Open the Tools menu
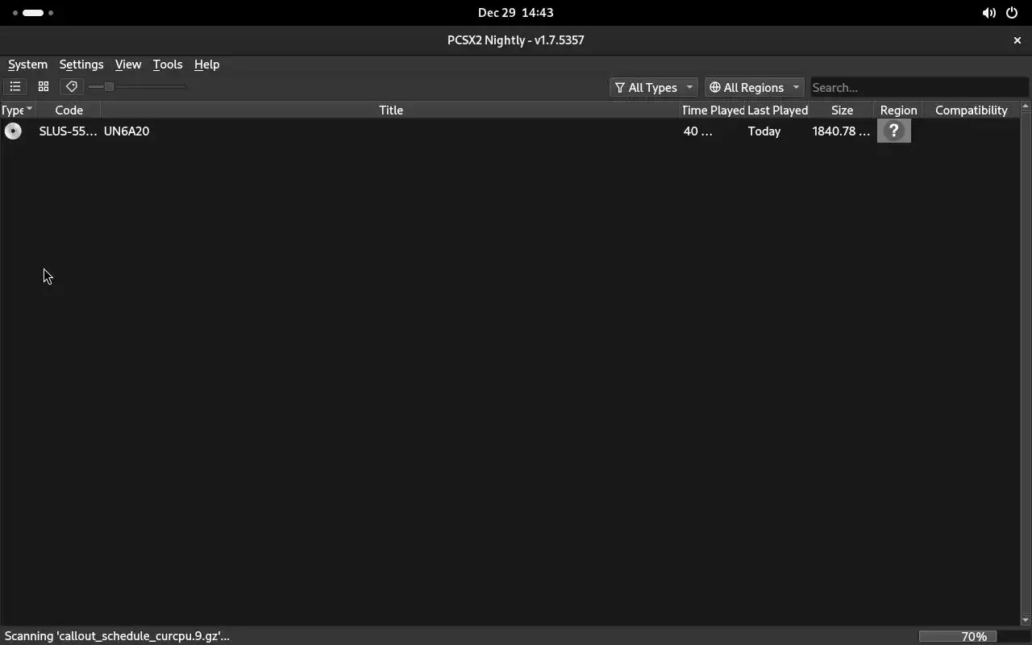 click(168, 64)
